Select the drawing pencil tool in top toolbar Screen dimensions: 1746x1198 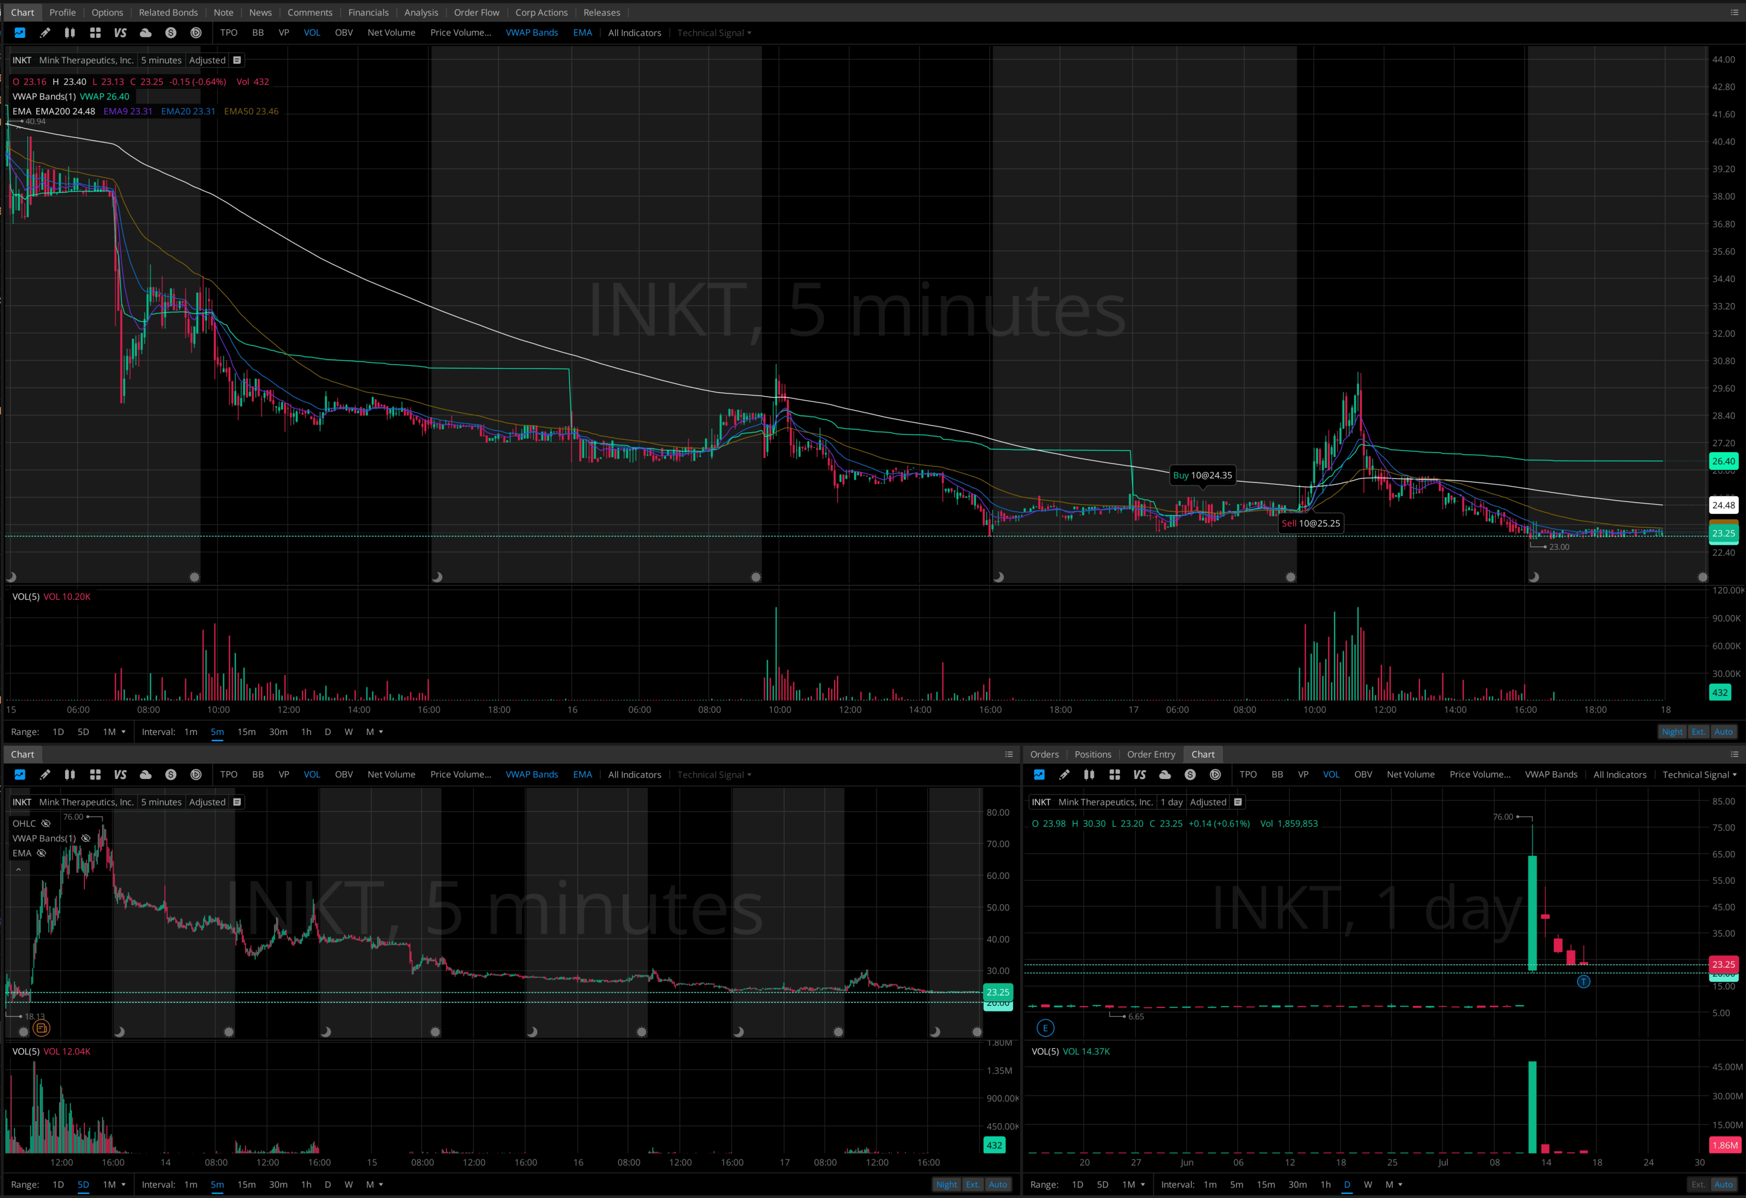(45, 33)
